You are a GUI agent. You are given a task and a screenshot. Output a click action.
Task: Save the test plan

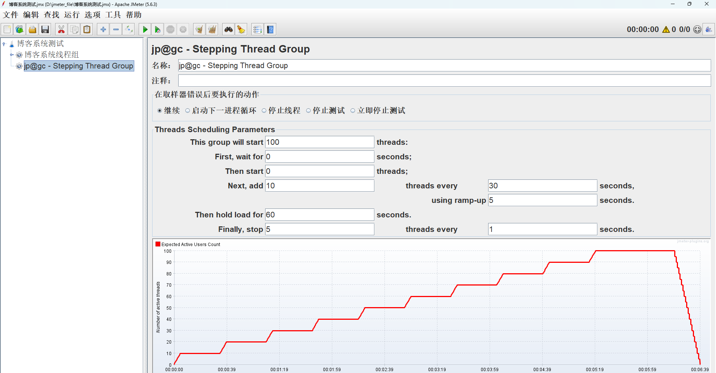point(45,29)
